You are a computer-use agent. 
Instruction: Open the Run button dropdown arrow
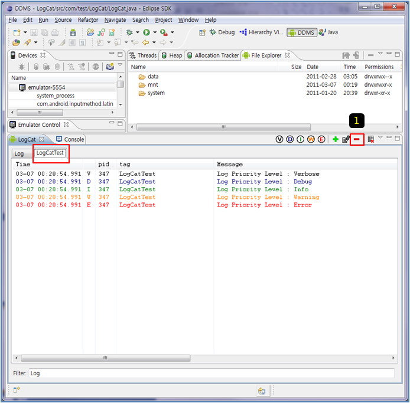coord(155,32)
